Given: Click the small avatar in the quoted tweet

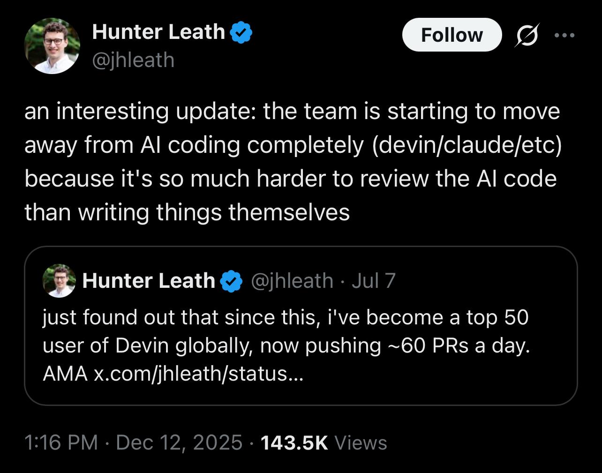Looking at the screenshot, I should [59, 281].
